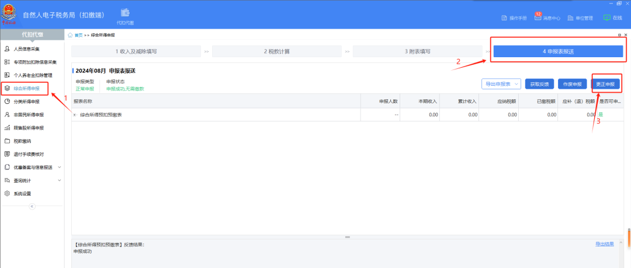Open 系统设置 gear item
Image resolution: width=631 pixels, height=268 pixels.
click(x=22, y=193)
